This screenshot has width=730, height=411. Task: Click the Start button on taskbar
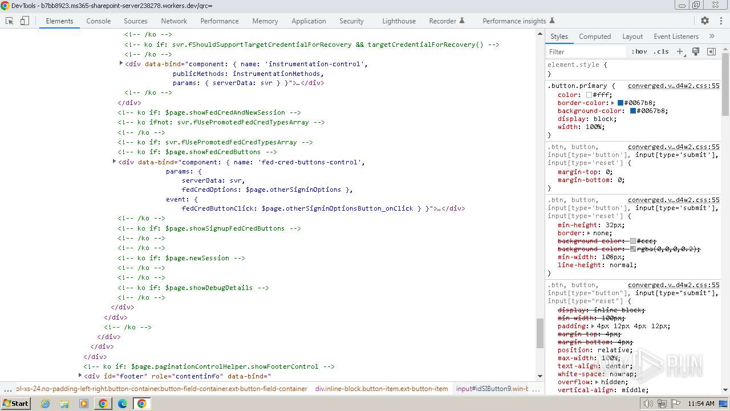coord(15,403)
